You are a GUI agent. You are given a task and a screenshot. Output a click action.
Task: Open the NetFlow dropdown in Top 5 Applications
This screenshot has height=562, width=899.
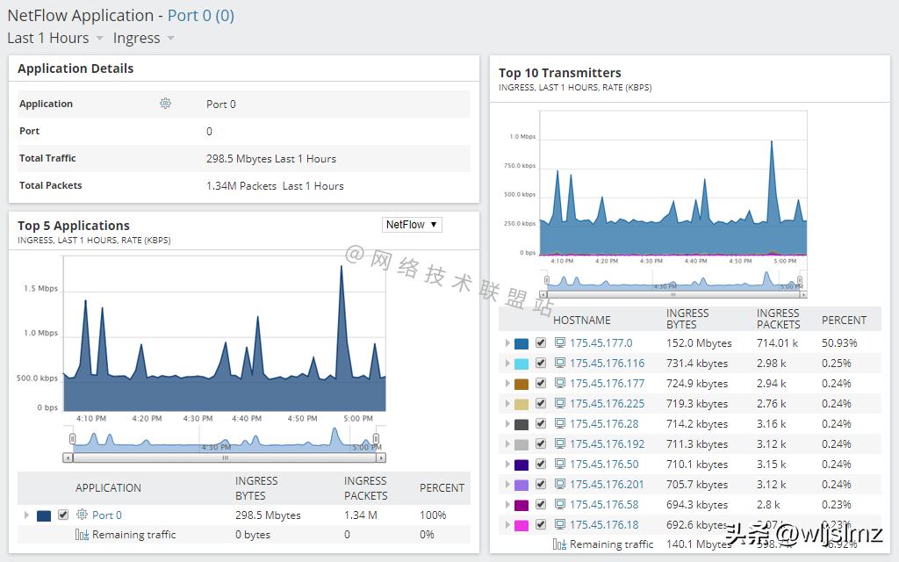(411, 225)
